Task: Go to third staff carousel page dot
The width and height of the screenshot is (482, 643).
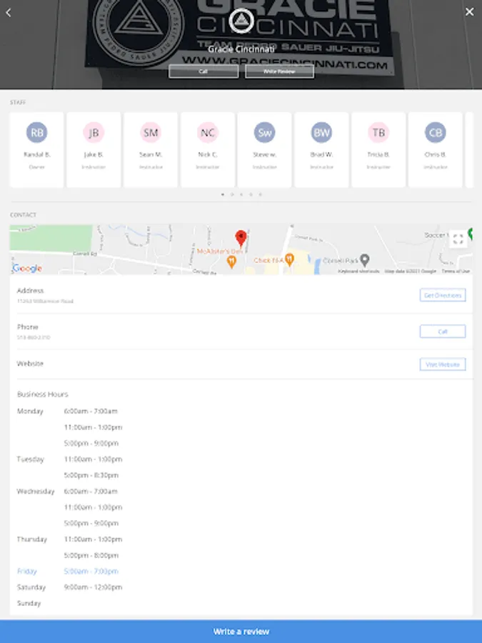Action: [241, 194]
